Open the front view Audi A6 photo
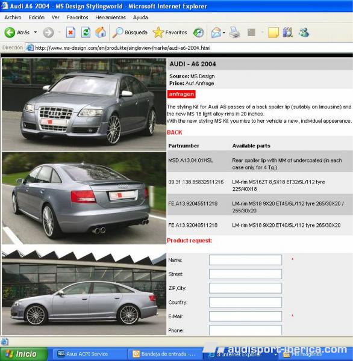The width and height of the screenshot is (353, 361). pyautogui.click(x=84, y=105)
